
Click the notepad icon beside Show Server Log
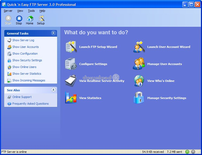(9, 40)
